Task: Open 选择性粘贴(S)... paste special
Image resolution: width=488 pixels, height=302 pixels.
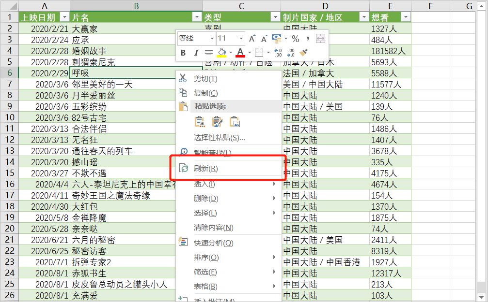Action: [228, 138]
